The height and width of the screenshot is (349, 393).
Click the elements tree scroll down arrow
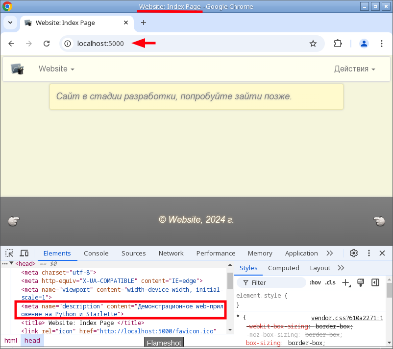tap(230, 330)
